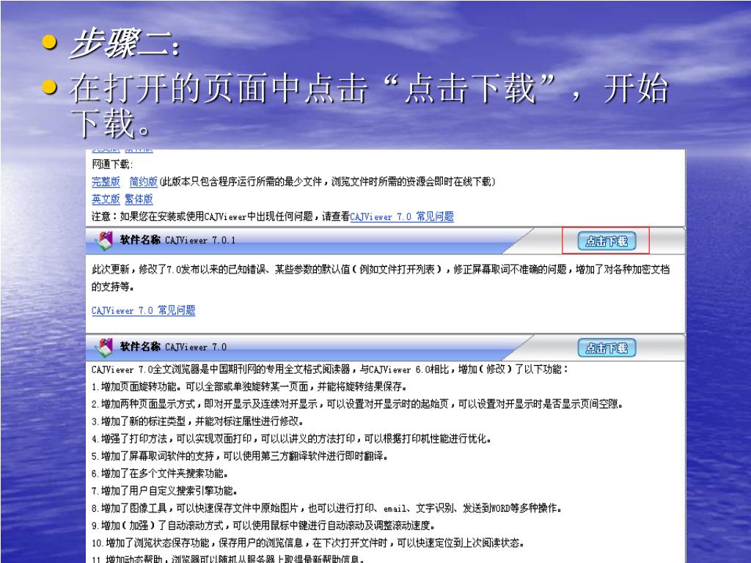Viewport: 751px width, 563px height.
Task: Click the line 7.增加了用户自定义搜索引擎功能
Action: [x=165, y=490]
